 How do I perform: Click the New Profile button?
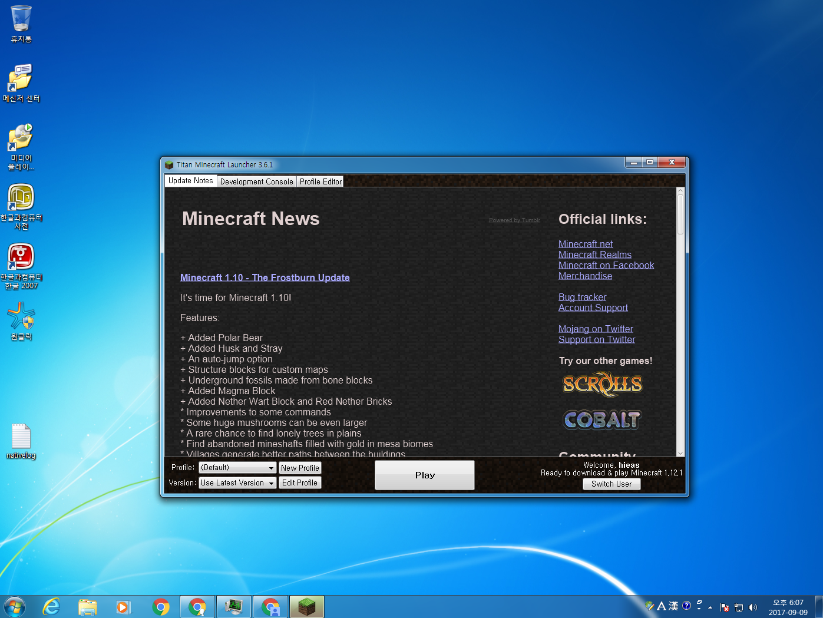300,468
